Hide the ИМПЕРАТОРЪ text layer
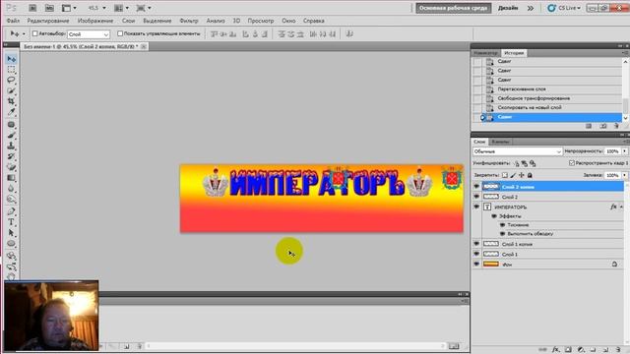This screenshot has height=354, width=630. pyautogui.click(x=476, y=206)
